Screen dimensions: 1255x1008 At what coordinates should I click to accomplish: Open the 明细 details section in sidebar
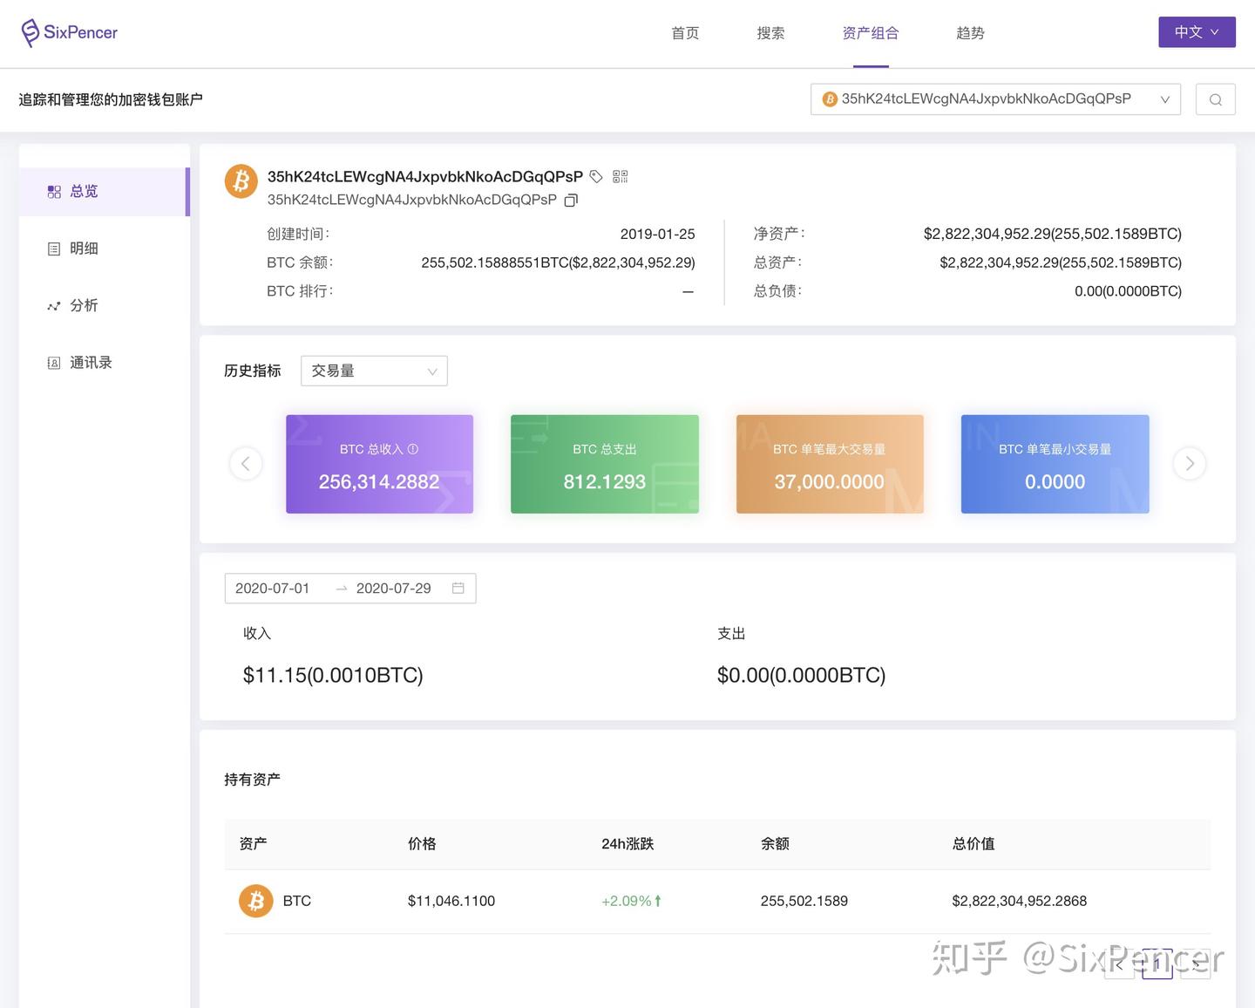(84, 248)
